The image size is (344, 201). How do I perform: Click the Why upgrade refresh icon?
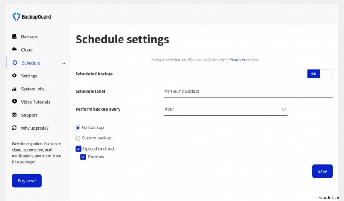[15, 128]
